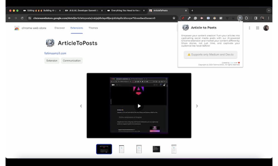
Task: Select the second screenshot thumbnail
Action: (x=122, y=149)
